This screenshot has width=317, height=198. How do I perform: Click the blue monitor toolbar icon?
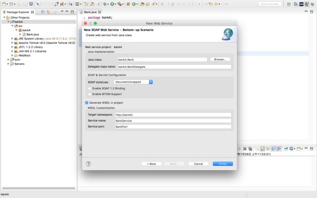click(31, 4)
